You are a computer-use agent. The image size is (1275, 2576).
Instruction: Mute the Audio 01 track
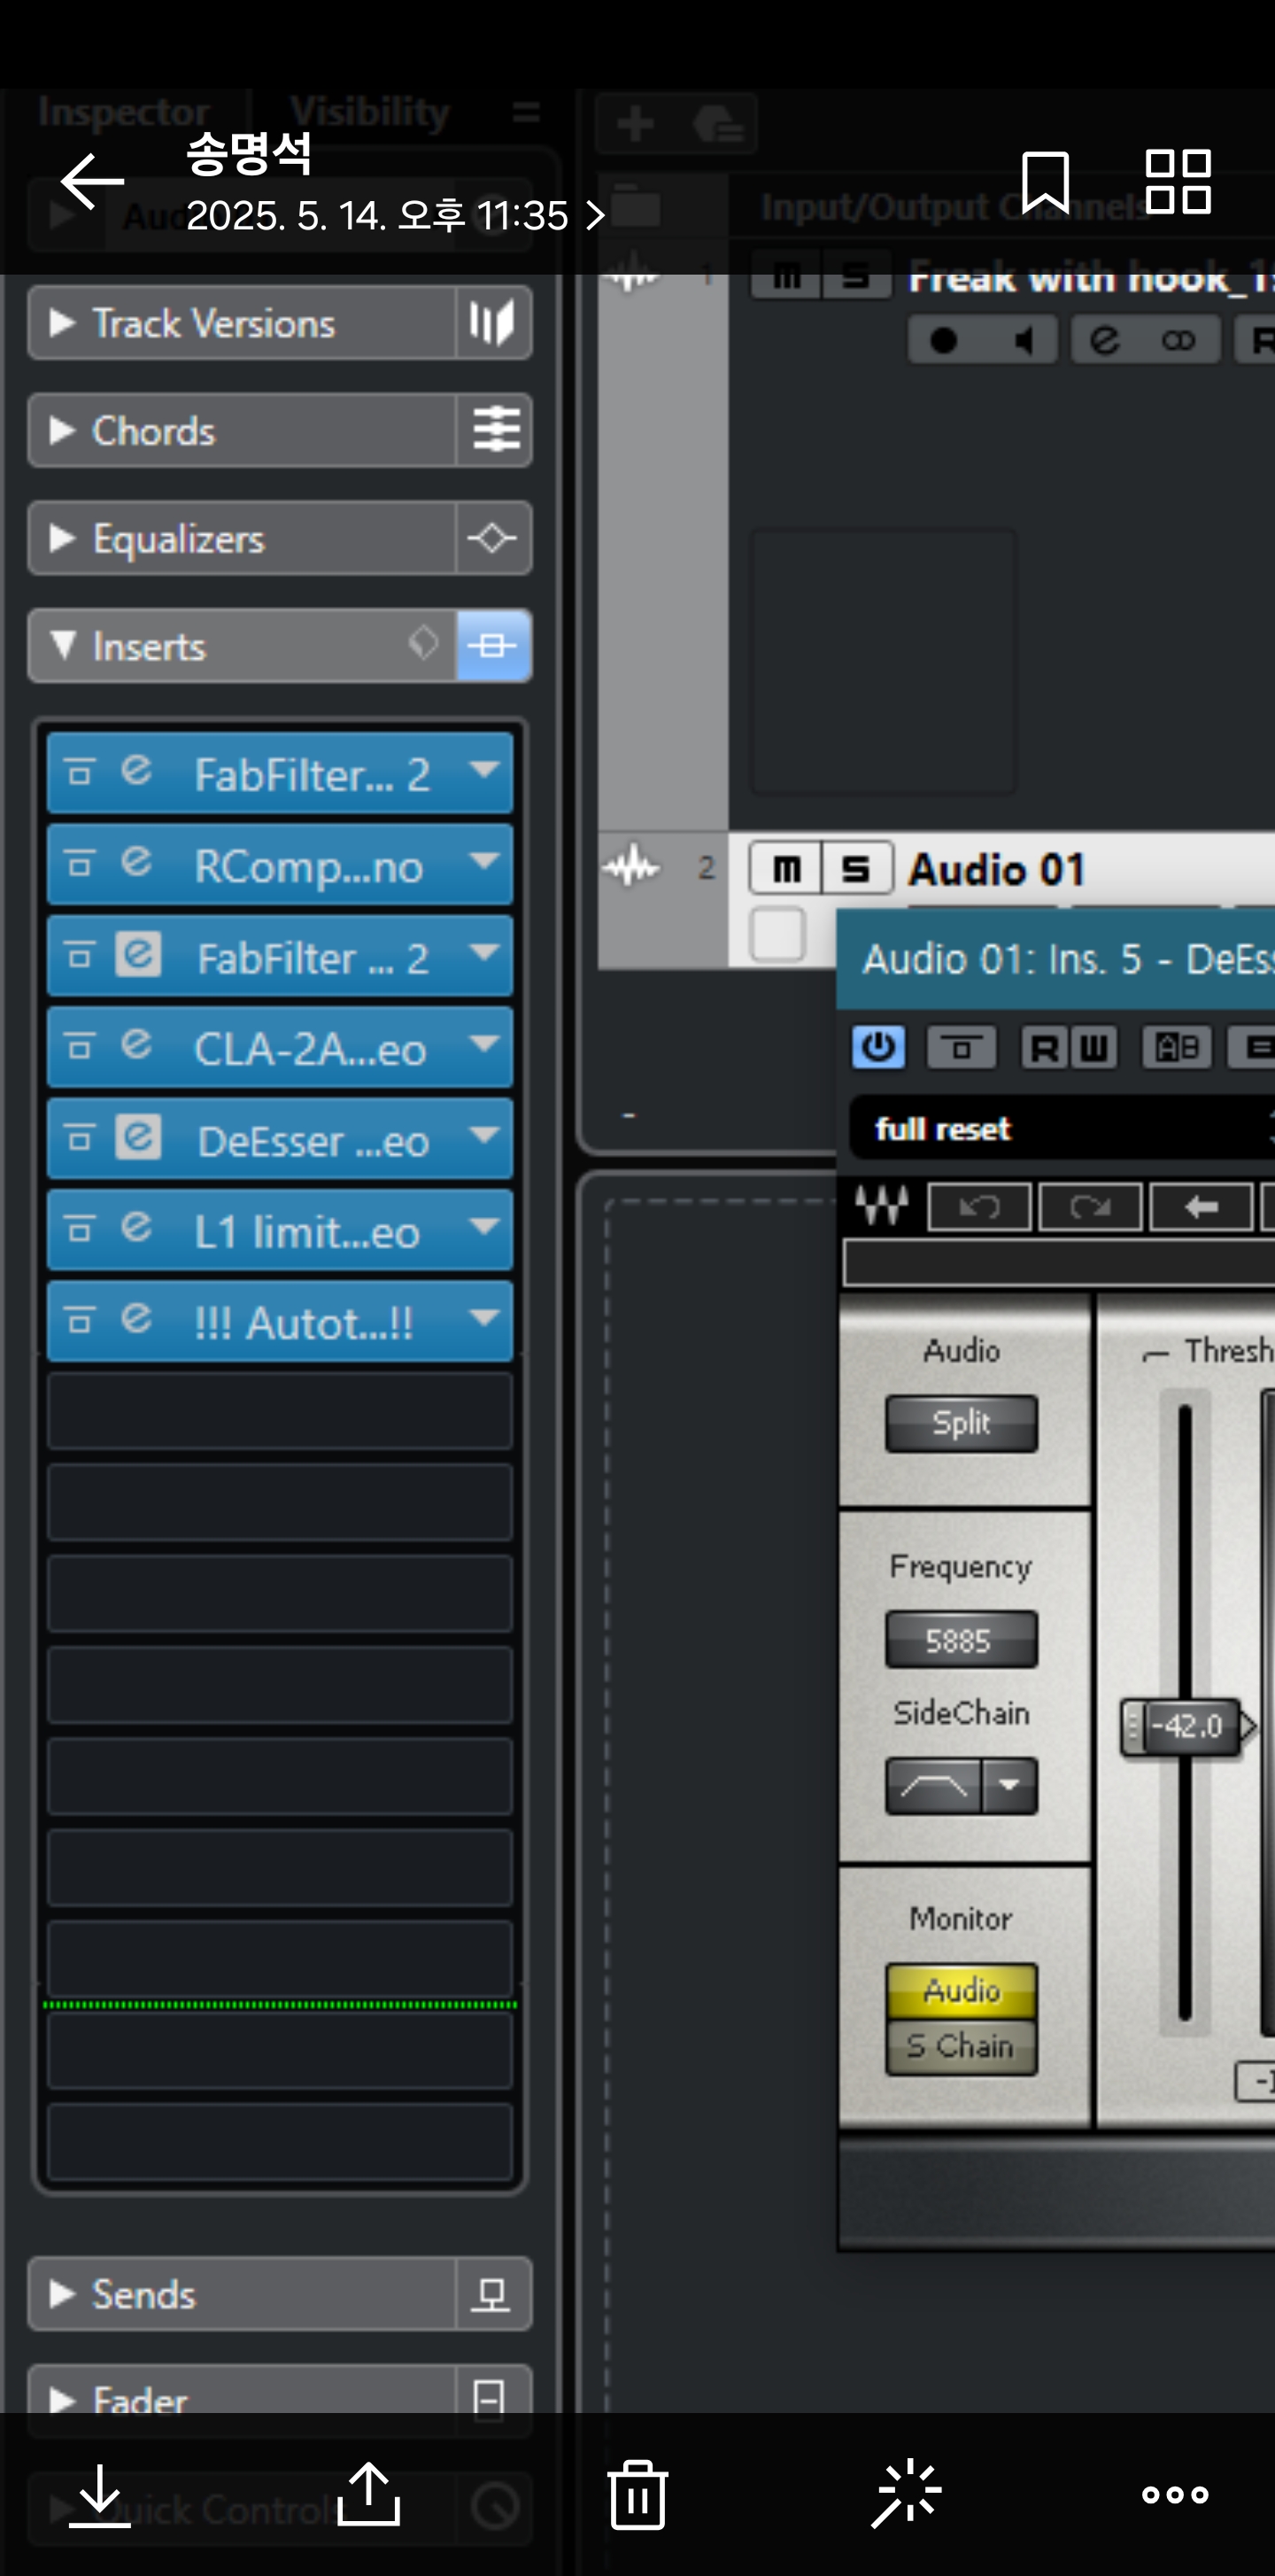(786, 869)
